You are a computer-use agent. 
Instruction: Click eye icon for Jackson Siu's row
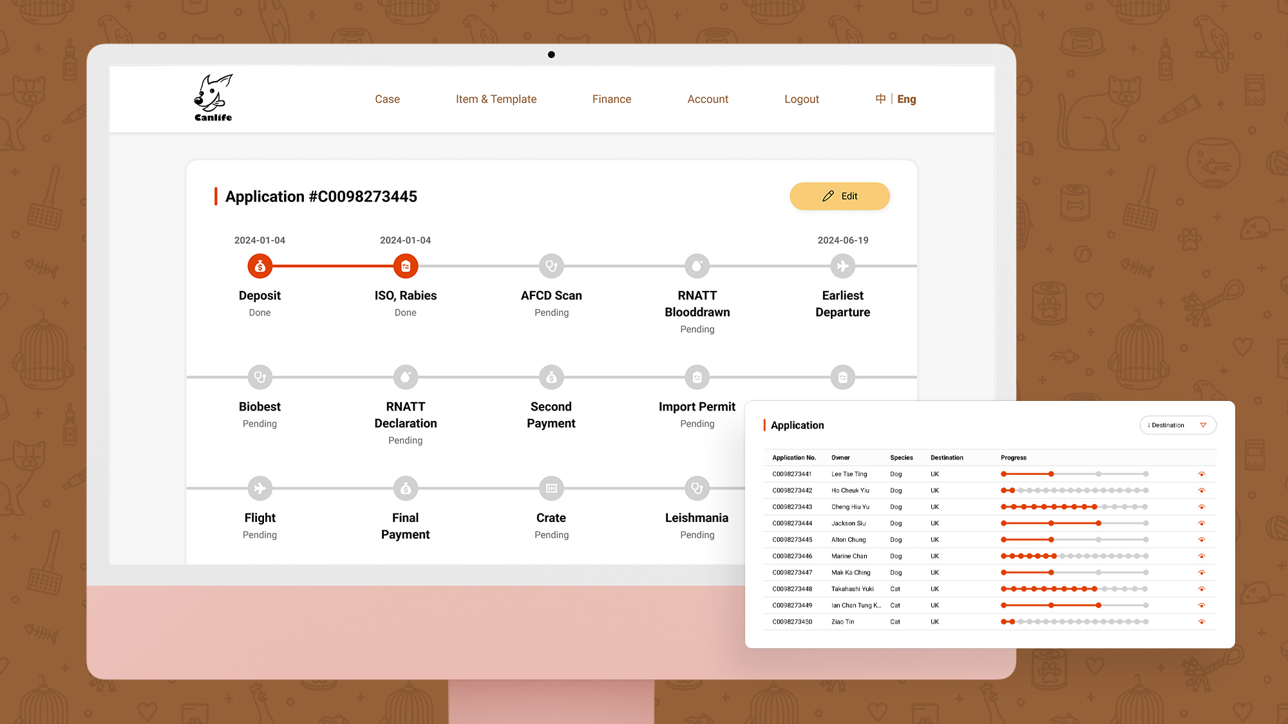click(1201, 523)
